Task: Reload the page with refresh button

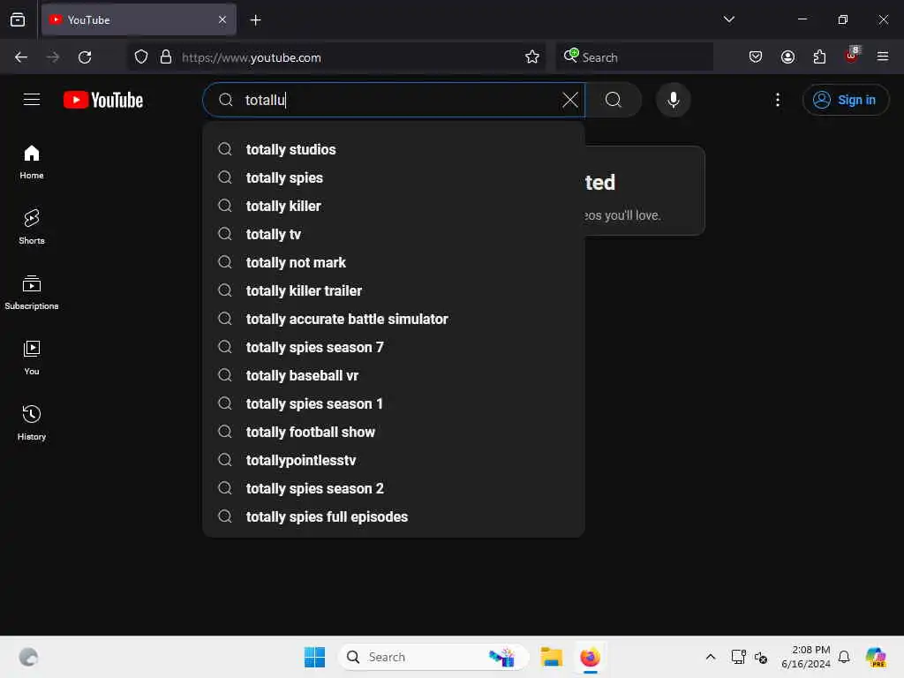Action: (x=85, y=57)
